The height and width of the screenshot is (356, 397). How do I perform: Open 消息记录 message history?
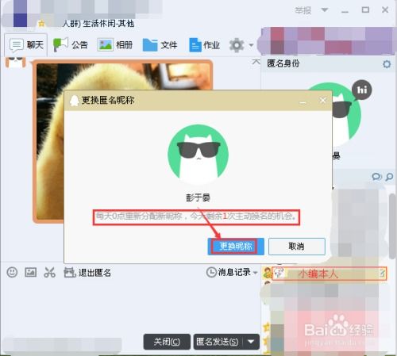[229, 272]
